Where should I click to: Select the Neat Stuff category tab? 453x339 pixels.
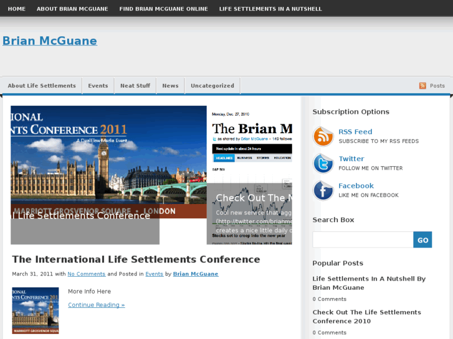(135, 86)
